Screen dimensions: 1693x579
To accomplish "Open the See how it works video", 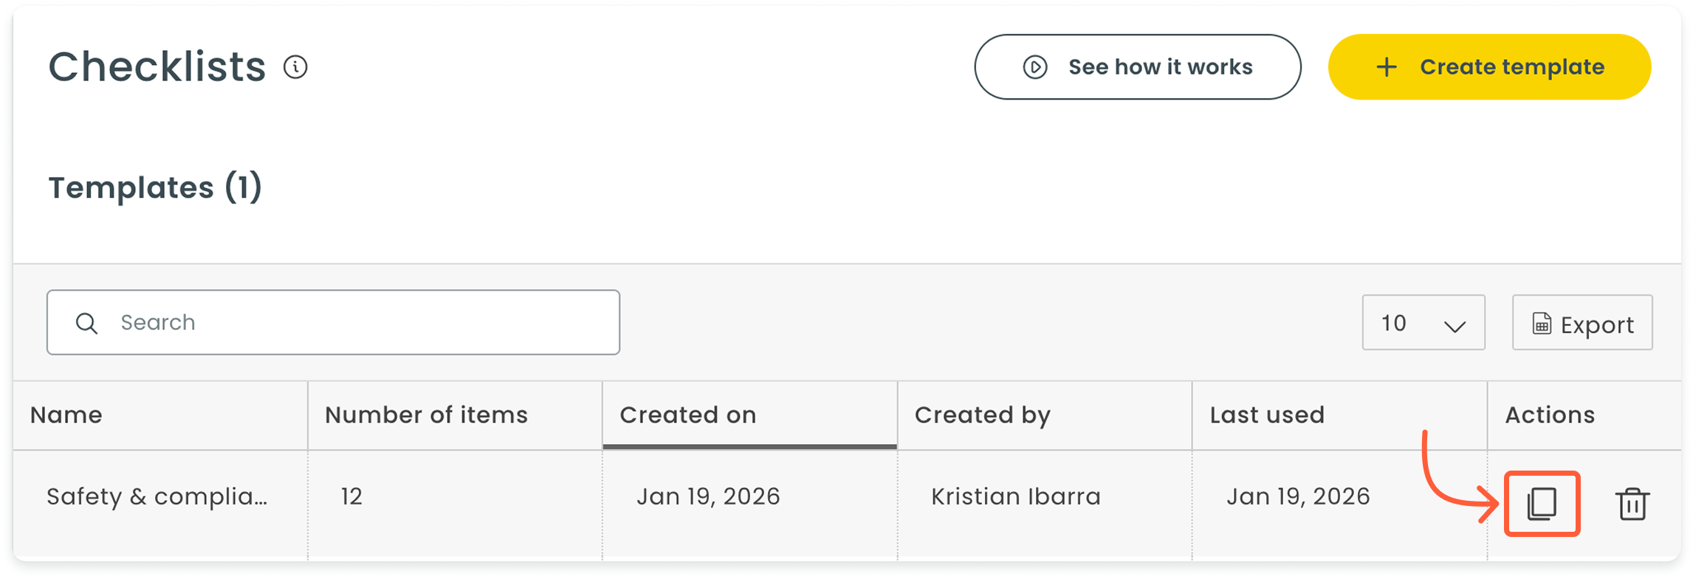I will coord(1137,67).
